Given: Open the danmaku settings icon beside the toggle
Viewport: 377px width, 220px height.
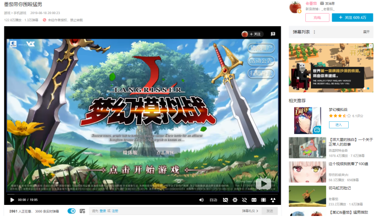Looking at the screenshot, I should pyautogui.click(x=82, y=211).
